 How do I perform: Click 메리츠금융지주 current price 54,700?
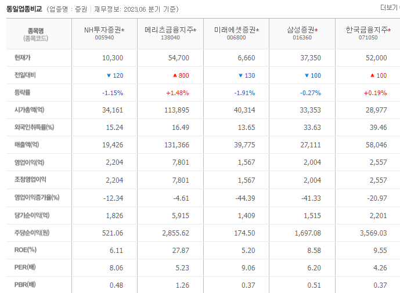pyautogui.click(x=179, y=58)
